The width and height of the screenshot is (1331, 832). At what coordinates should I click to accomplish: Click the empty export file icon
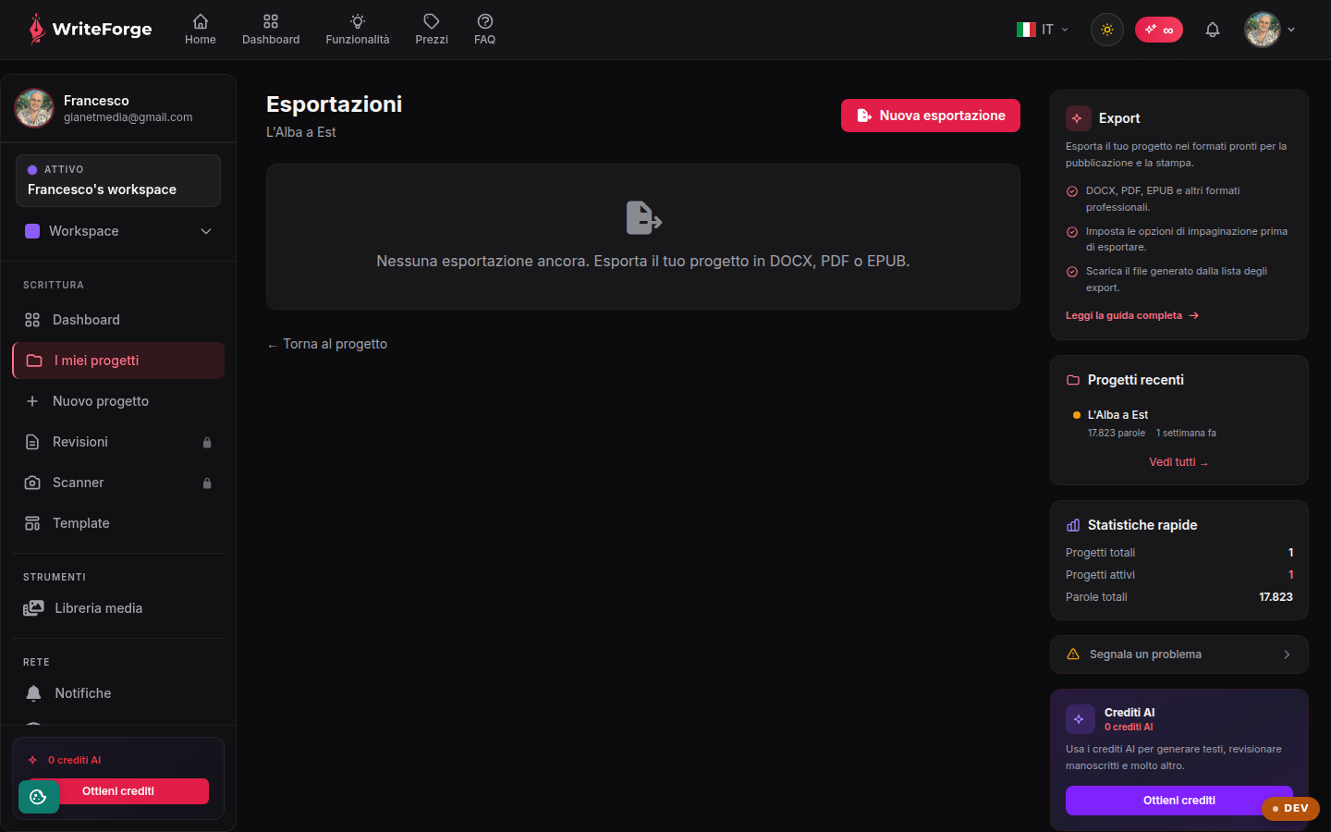pyautogui.click(x=643, y=218)
